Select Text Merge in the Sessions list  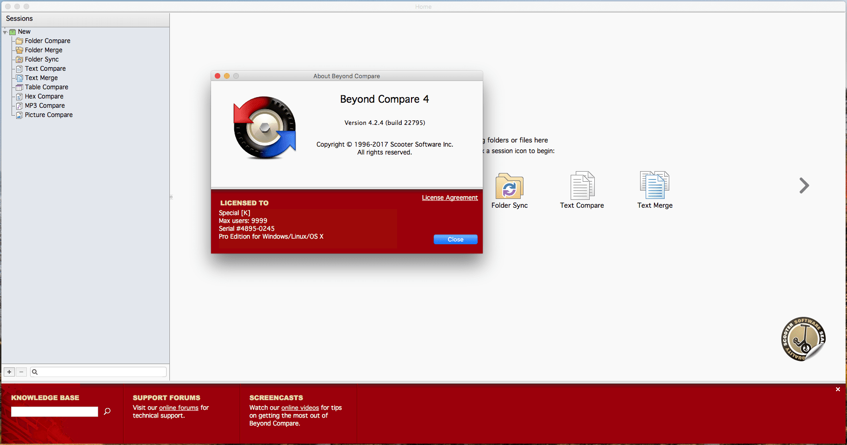coord(41,78)
